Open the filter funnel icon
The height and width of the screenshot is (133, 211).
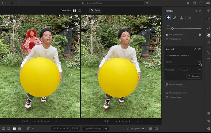pyautogui.click(x=147, y=3)
